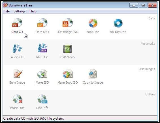Click the BurnAware logo in title bar
The height and width of the screenshot is (123, 160).
5,5
